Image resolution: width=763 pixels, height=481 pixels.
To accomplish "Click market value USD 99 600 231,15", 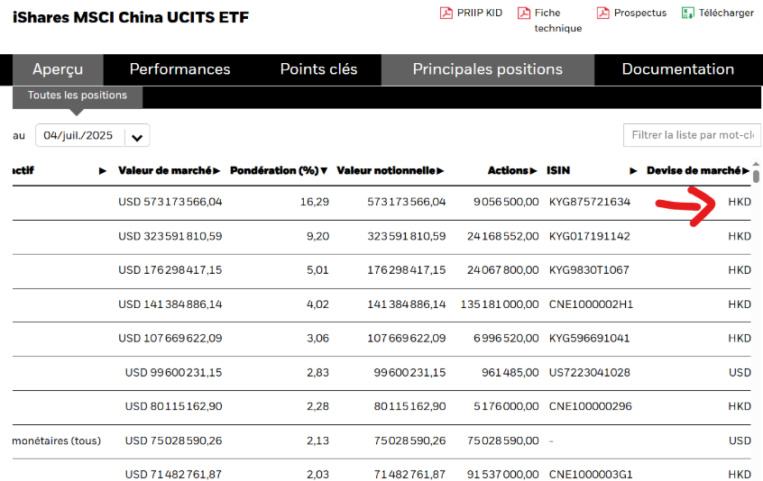I will 173,373.
